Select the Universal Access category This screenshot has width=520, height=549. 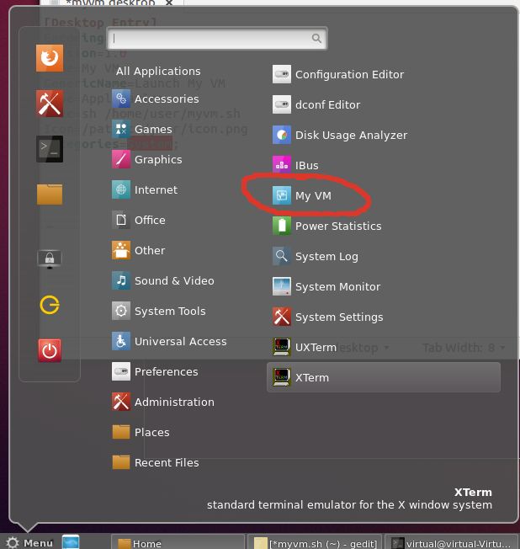pos(169,341)
